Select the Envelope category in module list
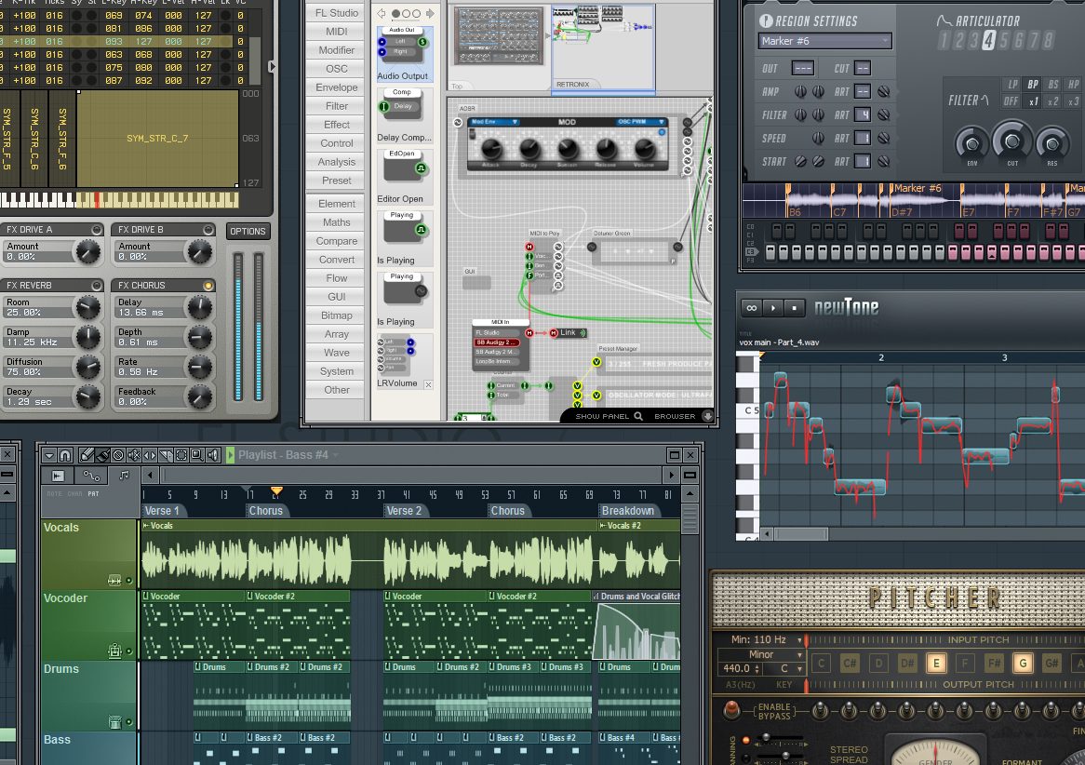Screen dimensions: 1085x765 336,87
